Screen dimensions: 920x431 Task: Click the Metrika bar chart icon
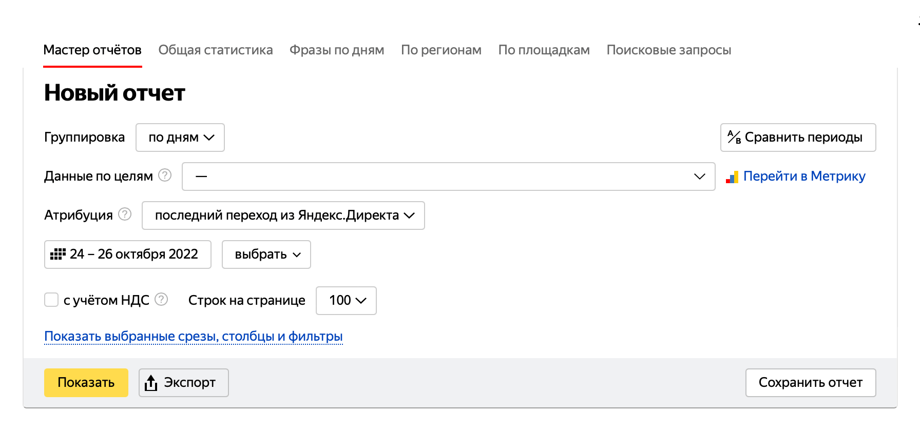[x=732, y=177]
